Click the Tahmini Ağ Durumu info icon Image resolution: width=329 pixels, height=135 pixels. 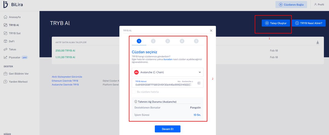136,102
